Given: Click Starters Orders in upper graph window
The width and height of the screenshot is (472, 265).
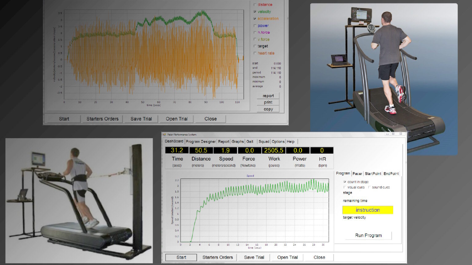Looking at the screenshot, I should pyautogui.click(x=102, y=119).
